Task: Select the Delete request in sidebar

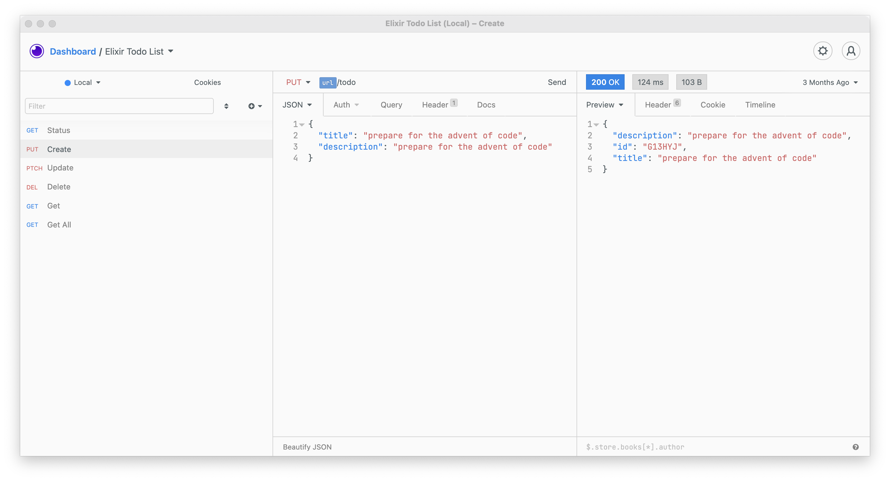Action: tap(59, 187)
